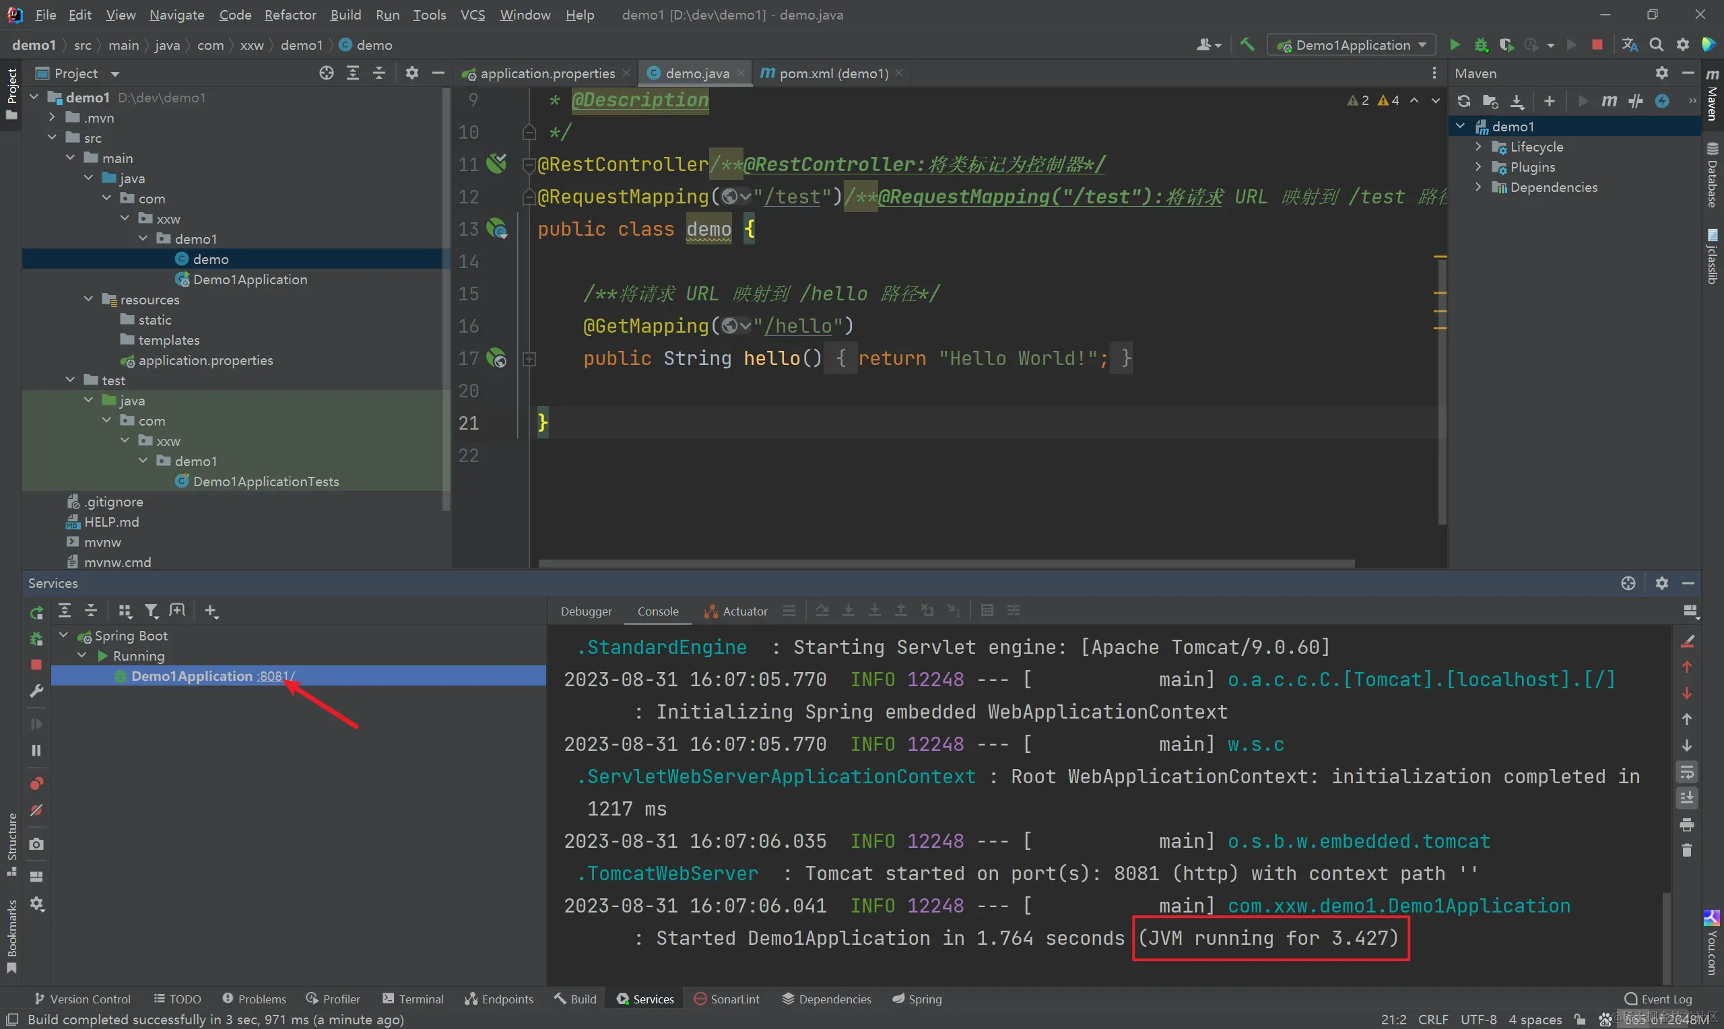The width and height of the screenshot is (1724, 1029).
Task: Reload all Maven projects icon
Action: [1463, 101]
